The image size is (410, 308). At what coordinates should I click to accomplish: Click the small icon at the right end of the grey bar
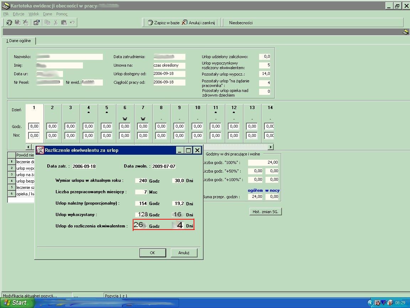coord(406,32)
